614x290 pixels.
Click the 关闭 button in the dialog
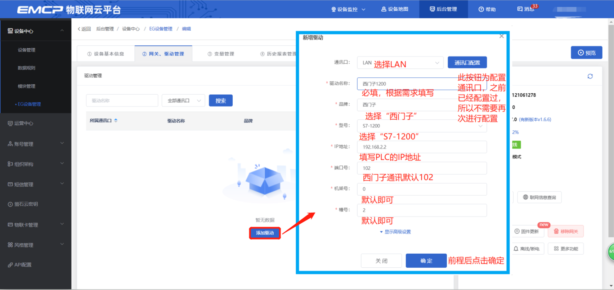(x=381, y=260)
